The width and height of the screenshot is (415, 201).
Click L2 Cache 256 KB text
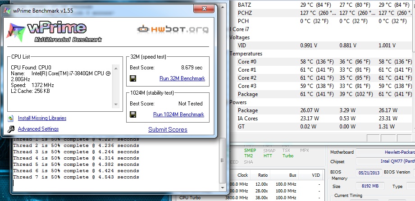tap(31, 91)
